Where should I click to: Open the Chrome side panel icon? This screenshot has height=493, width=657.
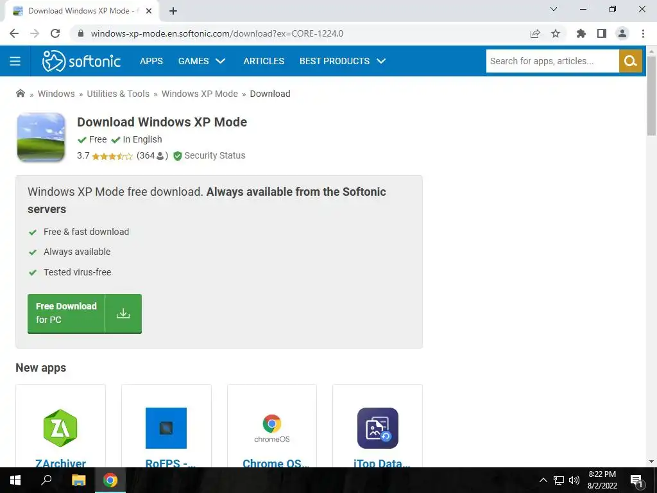click(602, 33)
